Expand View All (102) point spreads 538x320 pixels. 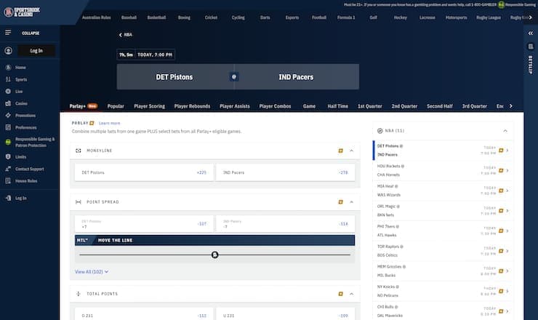[x=92, y=271]
